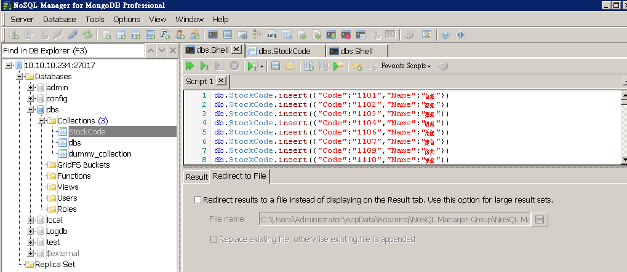Click the File name path field
The height and width of the screenshot is (272, 627).
[394, 219]
